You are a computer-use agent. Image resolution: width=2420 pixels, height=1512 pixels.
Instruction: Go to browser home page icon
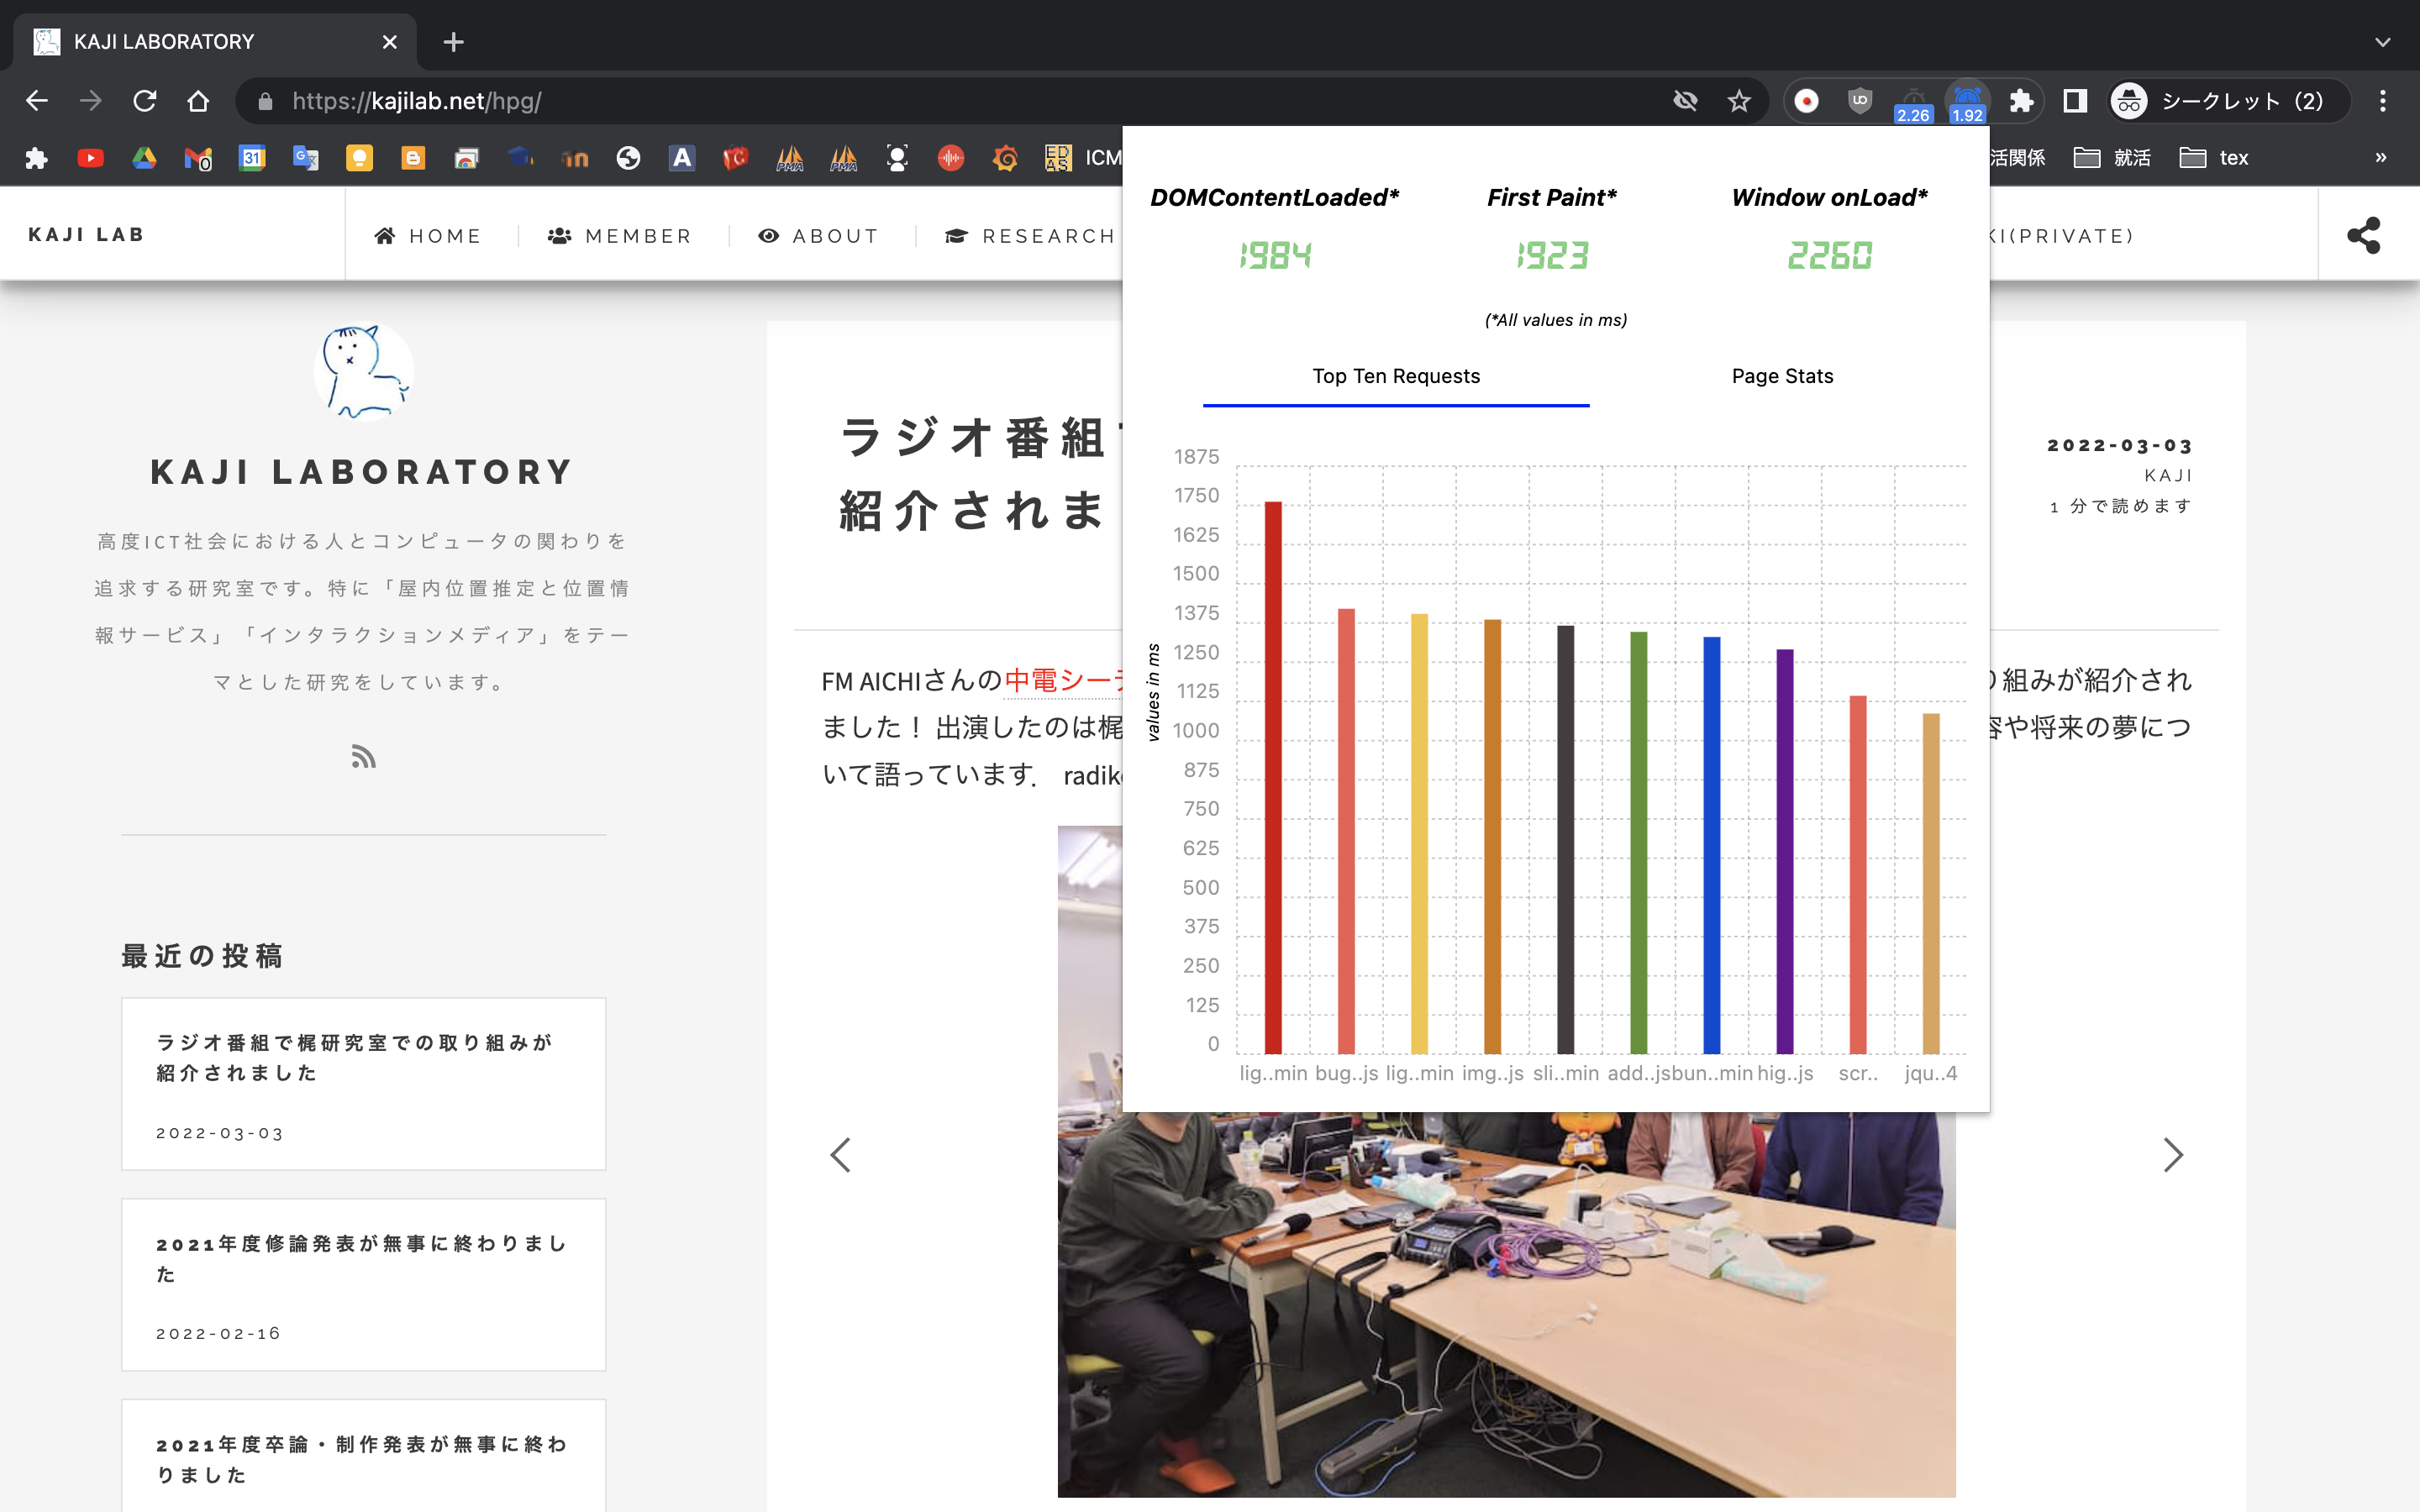click(198, 101)
